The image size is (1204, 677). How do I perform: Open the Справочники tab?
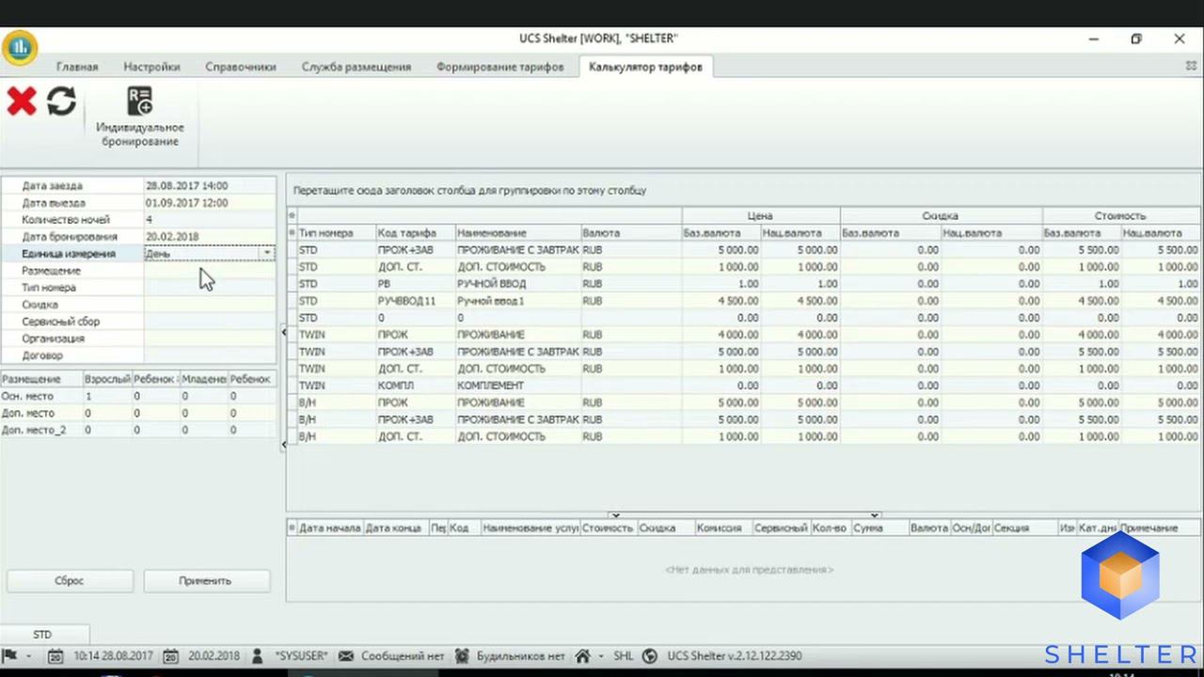pos(241,67)
